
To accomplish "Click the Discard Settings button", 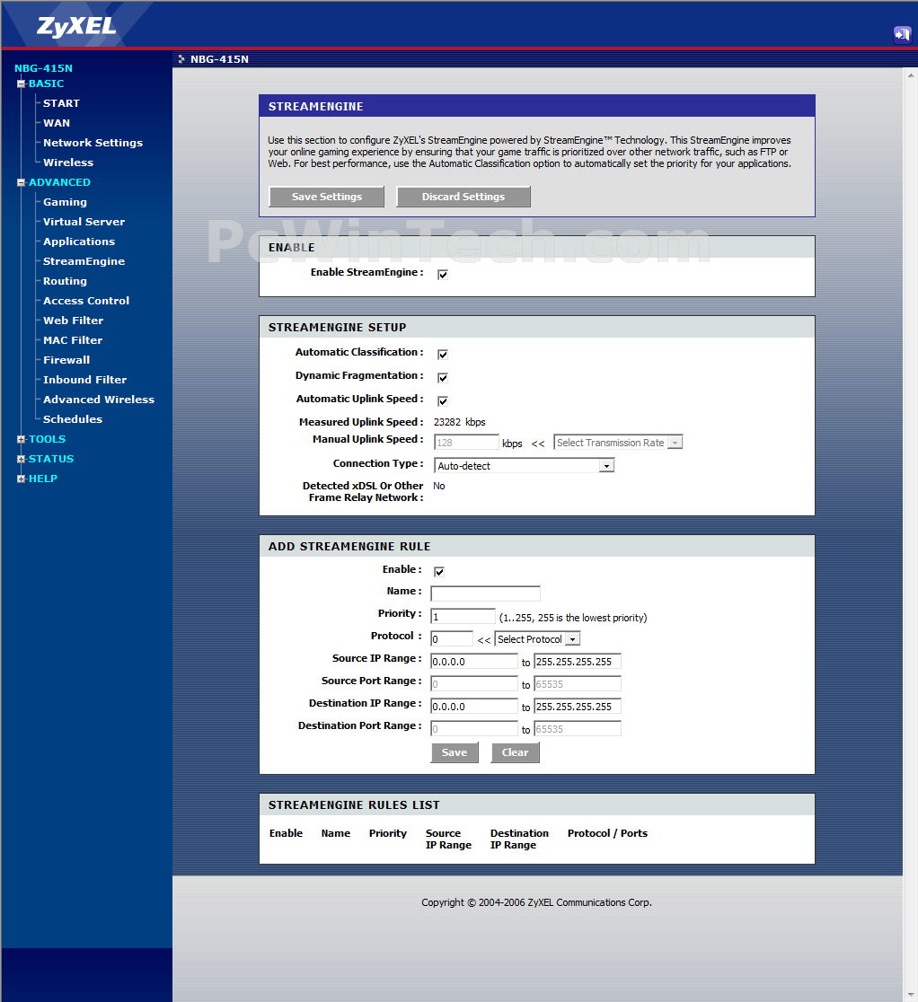I will coord(463,197).
